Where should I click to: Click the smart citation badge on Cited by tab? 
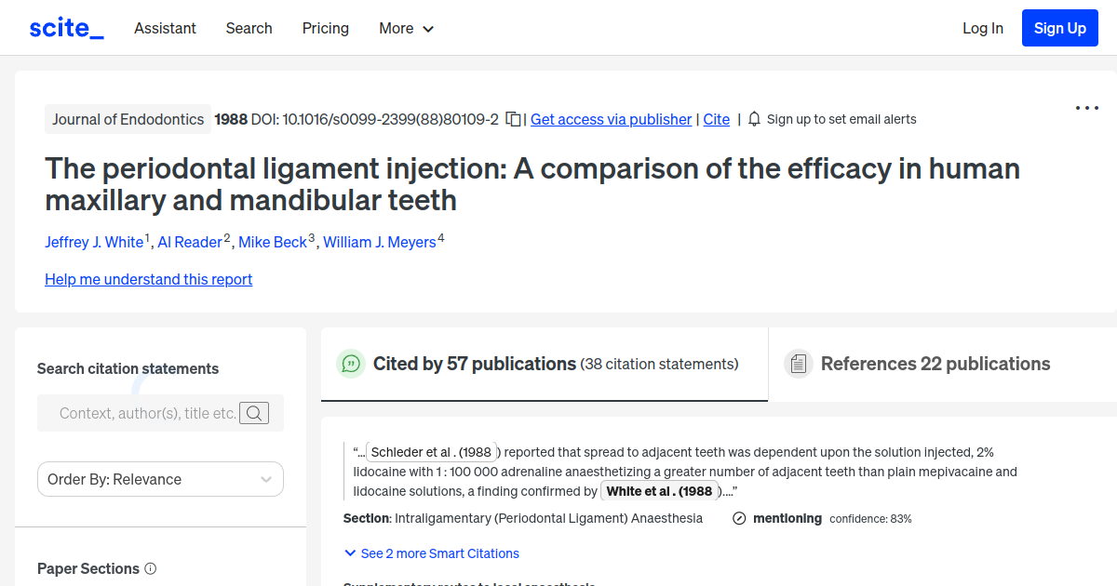coord(351,364)
